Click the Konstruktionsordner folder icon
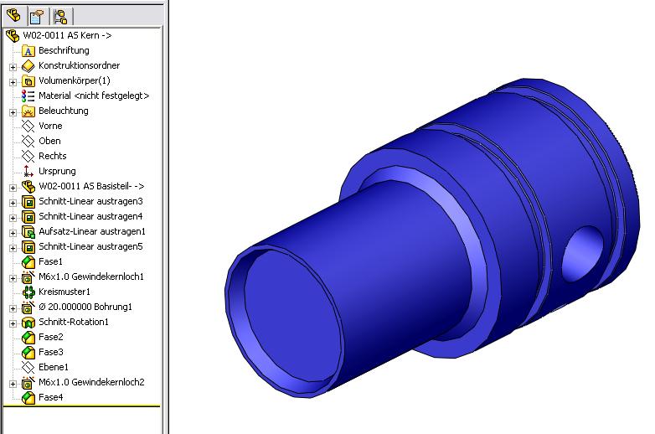Viewport: 655px width, 434px height. click(x=28, y=66)
